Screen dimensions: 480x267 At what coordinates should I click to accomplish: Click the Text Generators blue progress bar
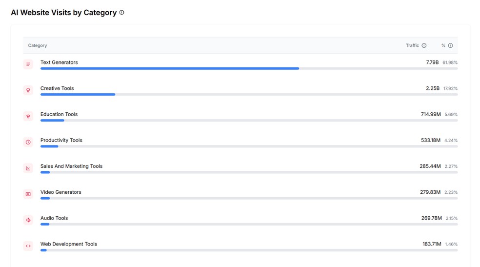[x=170, y=69]
